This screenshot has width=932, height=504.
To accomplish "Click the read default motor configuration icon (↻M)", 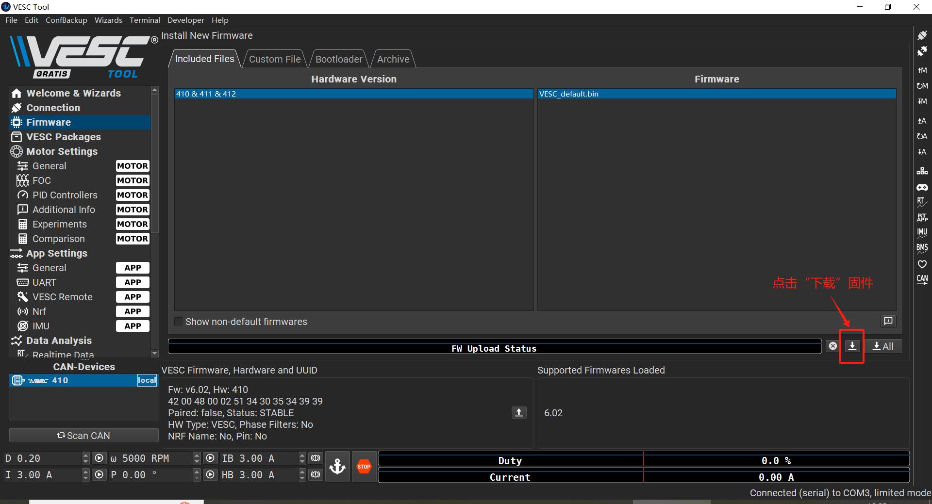I will 922,86.
